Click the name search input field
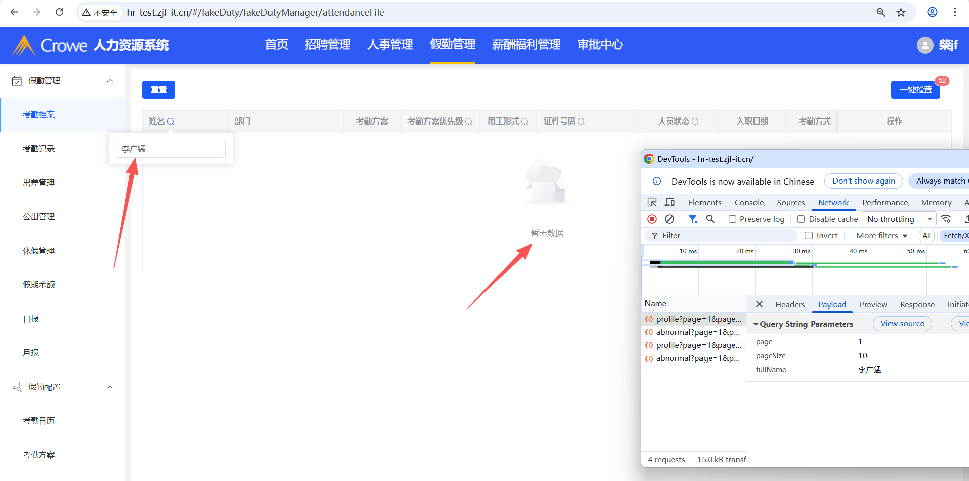The width and height of the screenshot is (969, 481). tap(170, 149)
